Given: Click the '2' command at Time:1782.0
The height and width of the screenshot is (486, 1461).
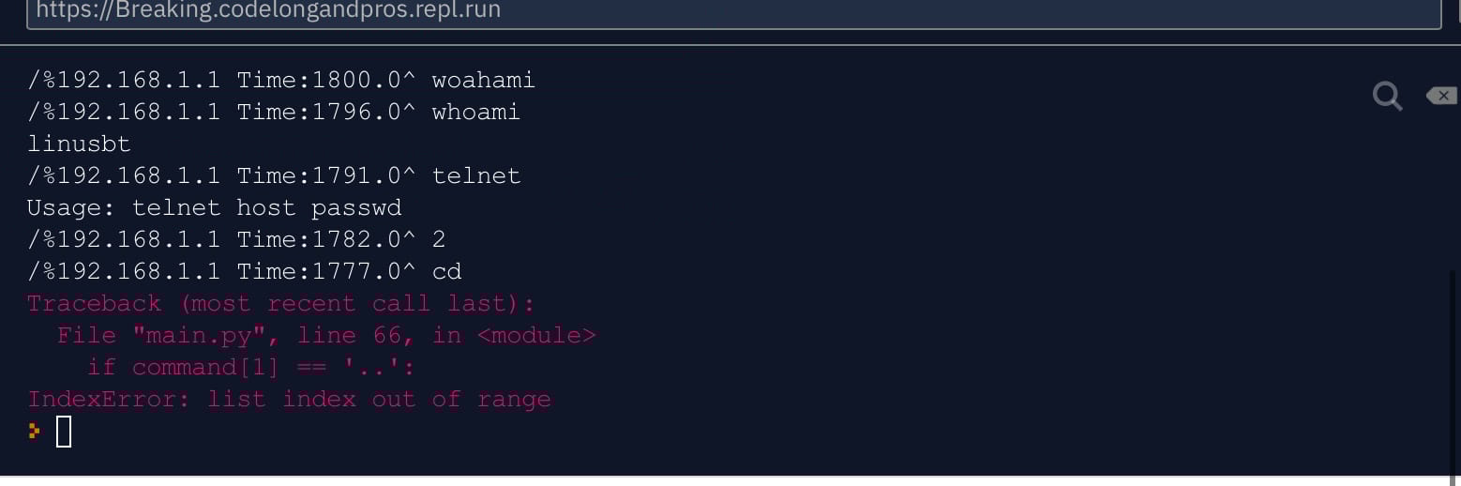Looking at the screenshot, I should (x=439, y=240).
